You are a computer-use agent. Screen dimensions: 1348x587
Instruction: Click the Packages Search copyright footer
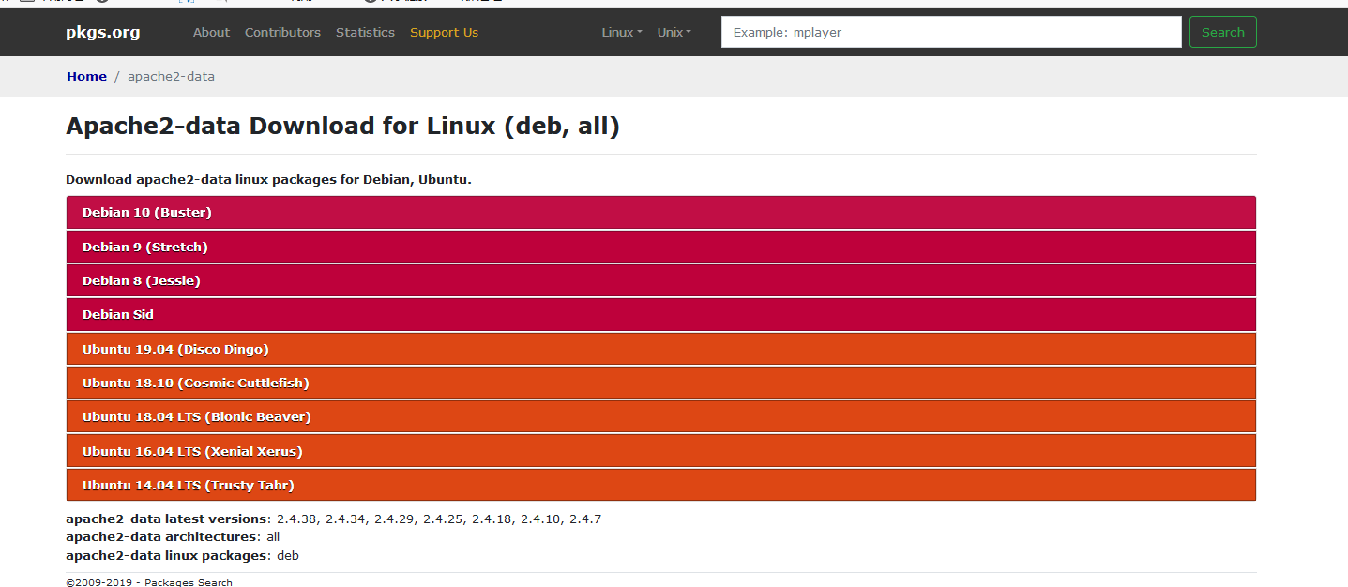(149, 582)
